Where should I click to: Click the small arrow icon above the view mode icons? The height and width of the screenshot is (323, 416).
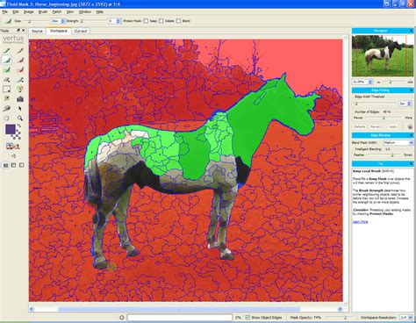13,156
